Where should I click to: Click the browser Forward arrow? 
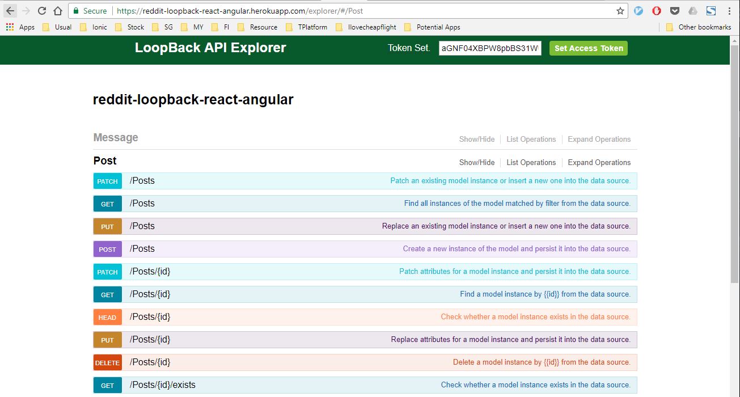point(26,11)
